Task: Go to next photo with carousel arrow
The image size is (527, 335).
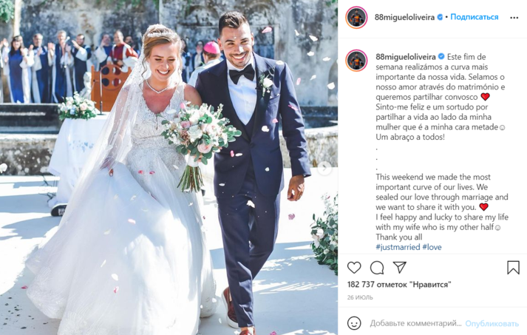Action: [324, 168]
